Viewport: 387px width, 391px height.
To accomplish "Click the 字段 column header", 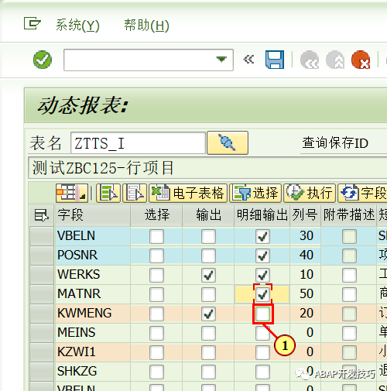I will click(92, 215).
